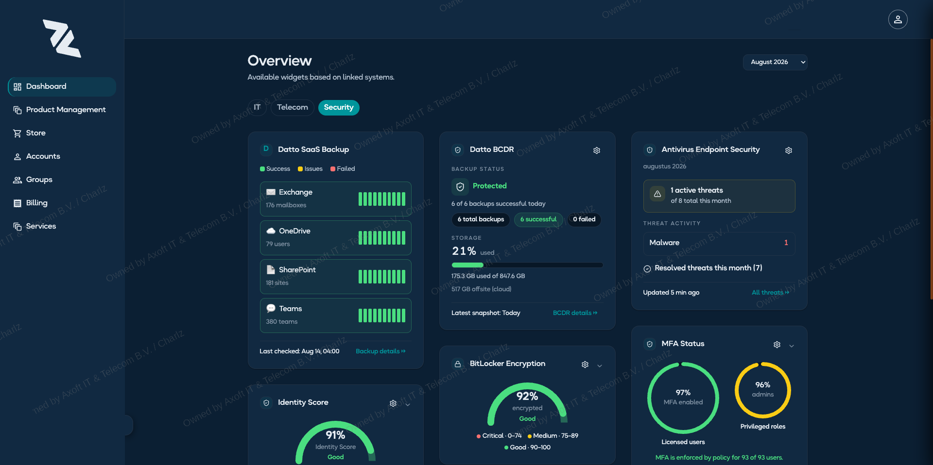Click the MFA Status shield icon
Screen dimensions: 933x465
[x=650, y=344]
